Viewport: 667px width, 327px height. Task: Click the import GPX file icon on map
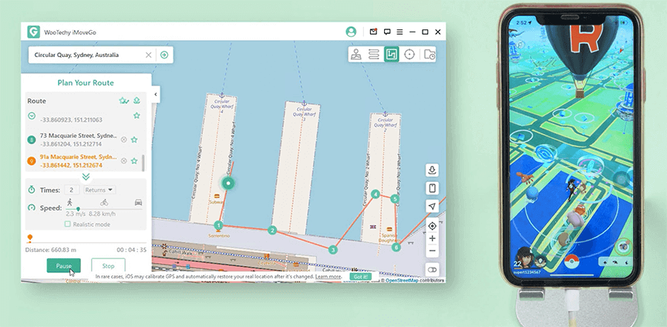pyautogui.click(x=433, y=170)
